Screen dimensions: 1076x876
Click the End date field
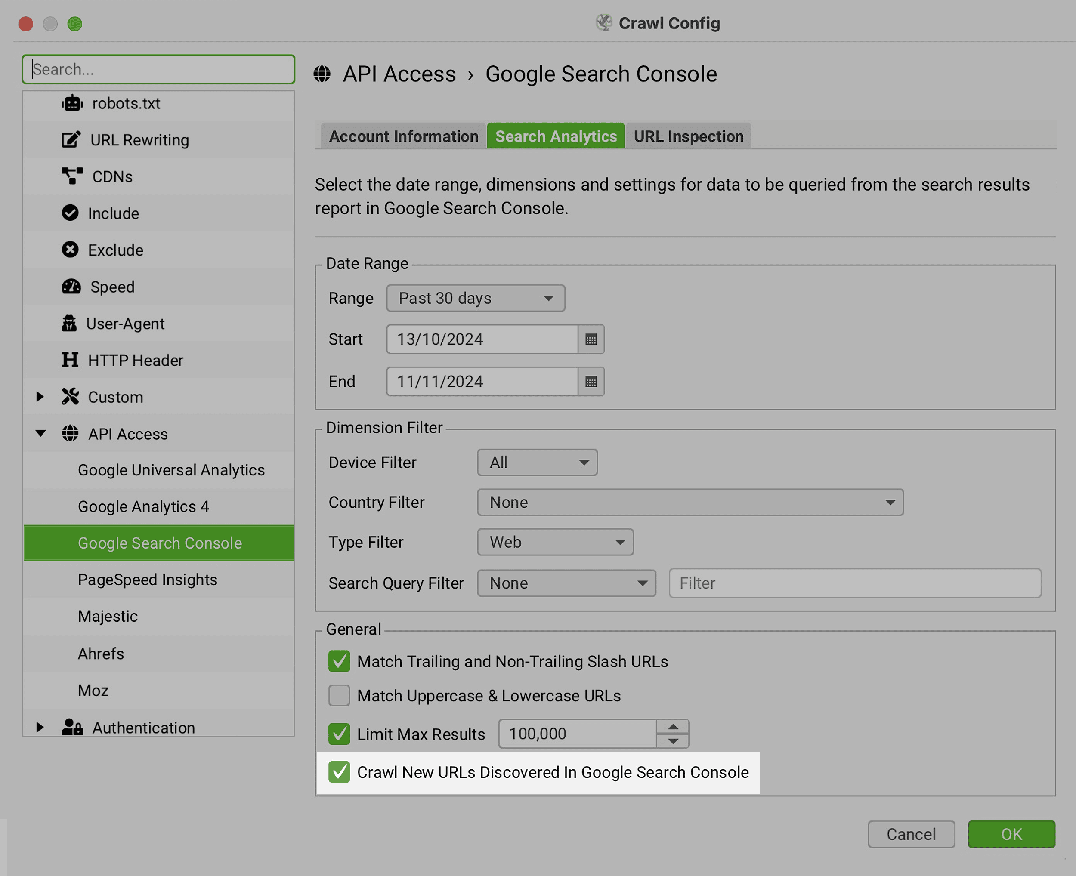click(x=482, y=382)
